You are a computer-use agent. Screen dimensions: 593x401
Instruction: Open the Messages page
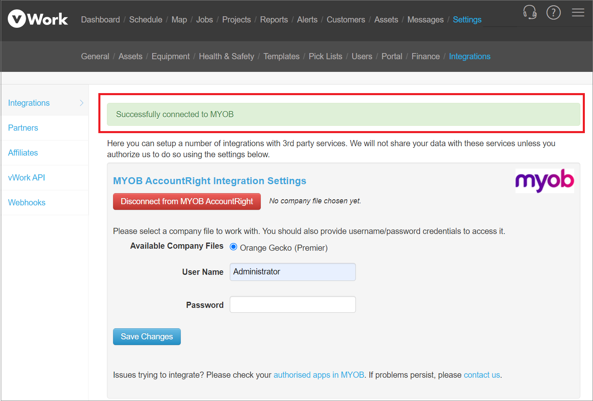(425, 20)
